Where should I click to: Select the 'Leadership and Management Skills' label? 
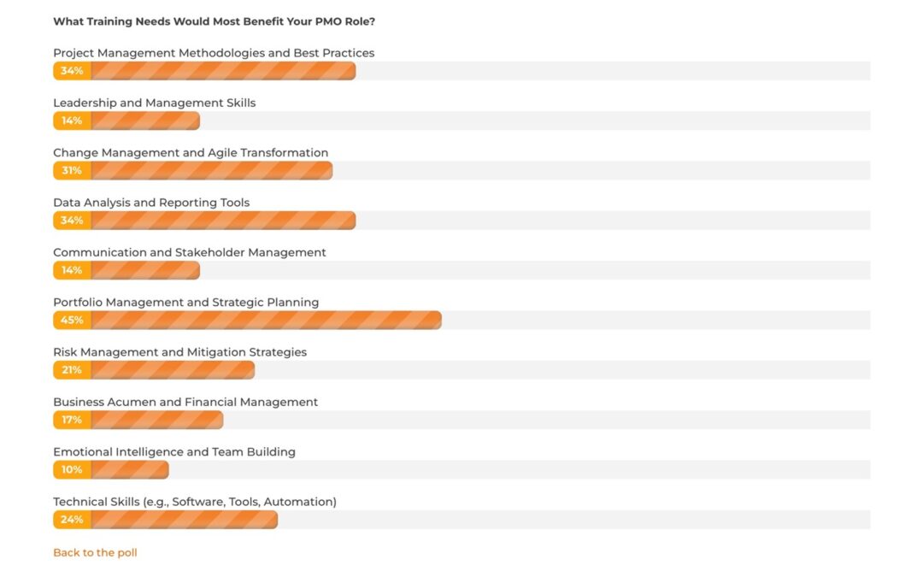[x=154, y=103]
